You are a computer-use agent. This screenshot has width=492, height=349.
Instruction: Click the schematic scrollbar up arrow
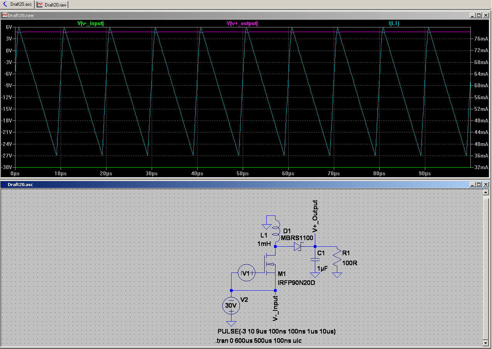click(x=486, y=192)
